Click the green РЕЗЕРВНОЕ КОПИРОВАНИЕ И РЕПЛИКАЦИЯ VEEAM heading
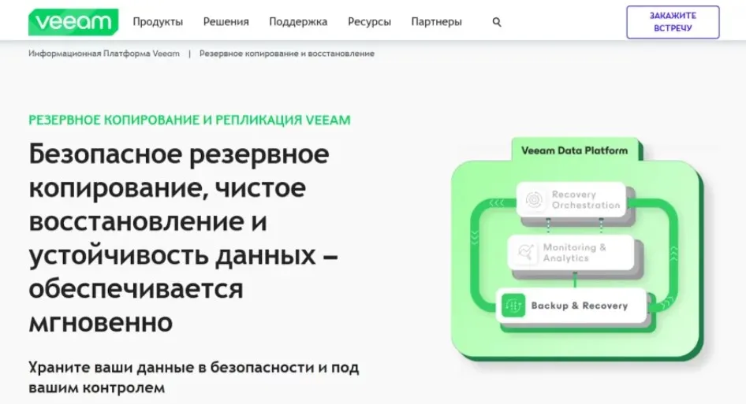 pos(189,120)
